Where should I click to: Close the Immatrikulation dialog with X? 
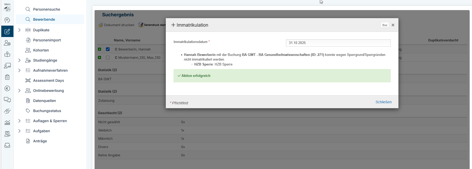pos(393,25)
